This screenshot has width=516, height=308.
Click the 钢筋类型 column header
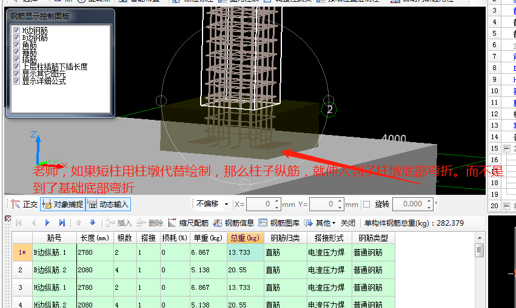[373, 238]
